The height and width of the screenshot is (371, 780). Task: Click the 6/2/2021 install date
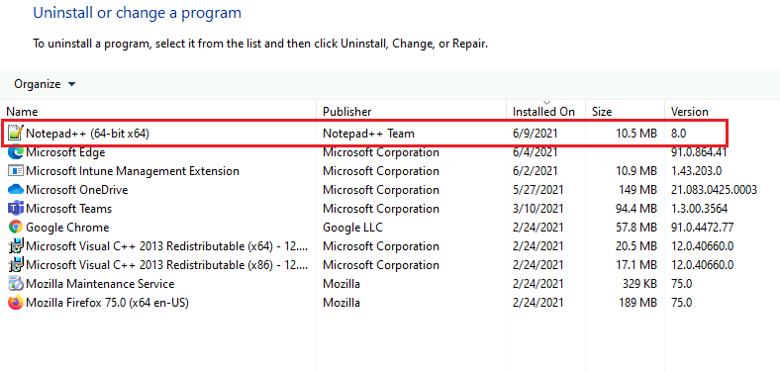[x=536, y=171]
